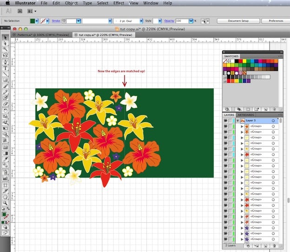Select the Eyedropper tool
Screen dimensions: 290x252
(x=6, y=159)
